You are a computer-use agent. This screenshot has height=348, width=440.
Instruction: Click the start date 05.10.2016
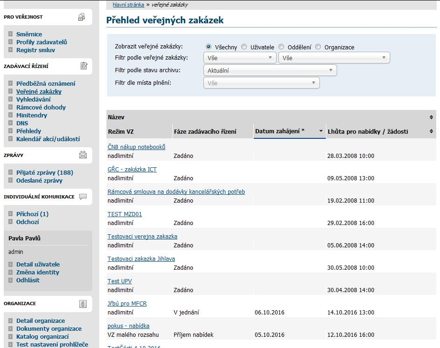point(270,335)
